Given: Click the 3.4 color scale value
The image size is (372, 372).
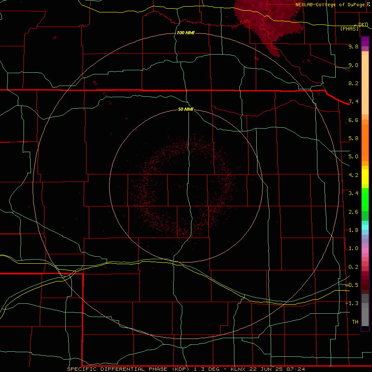Looking at the screenshot, I should (x=353, y=193).
